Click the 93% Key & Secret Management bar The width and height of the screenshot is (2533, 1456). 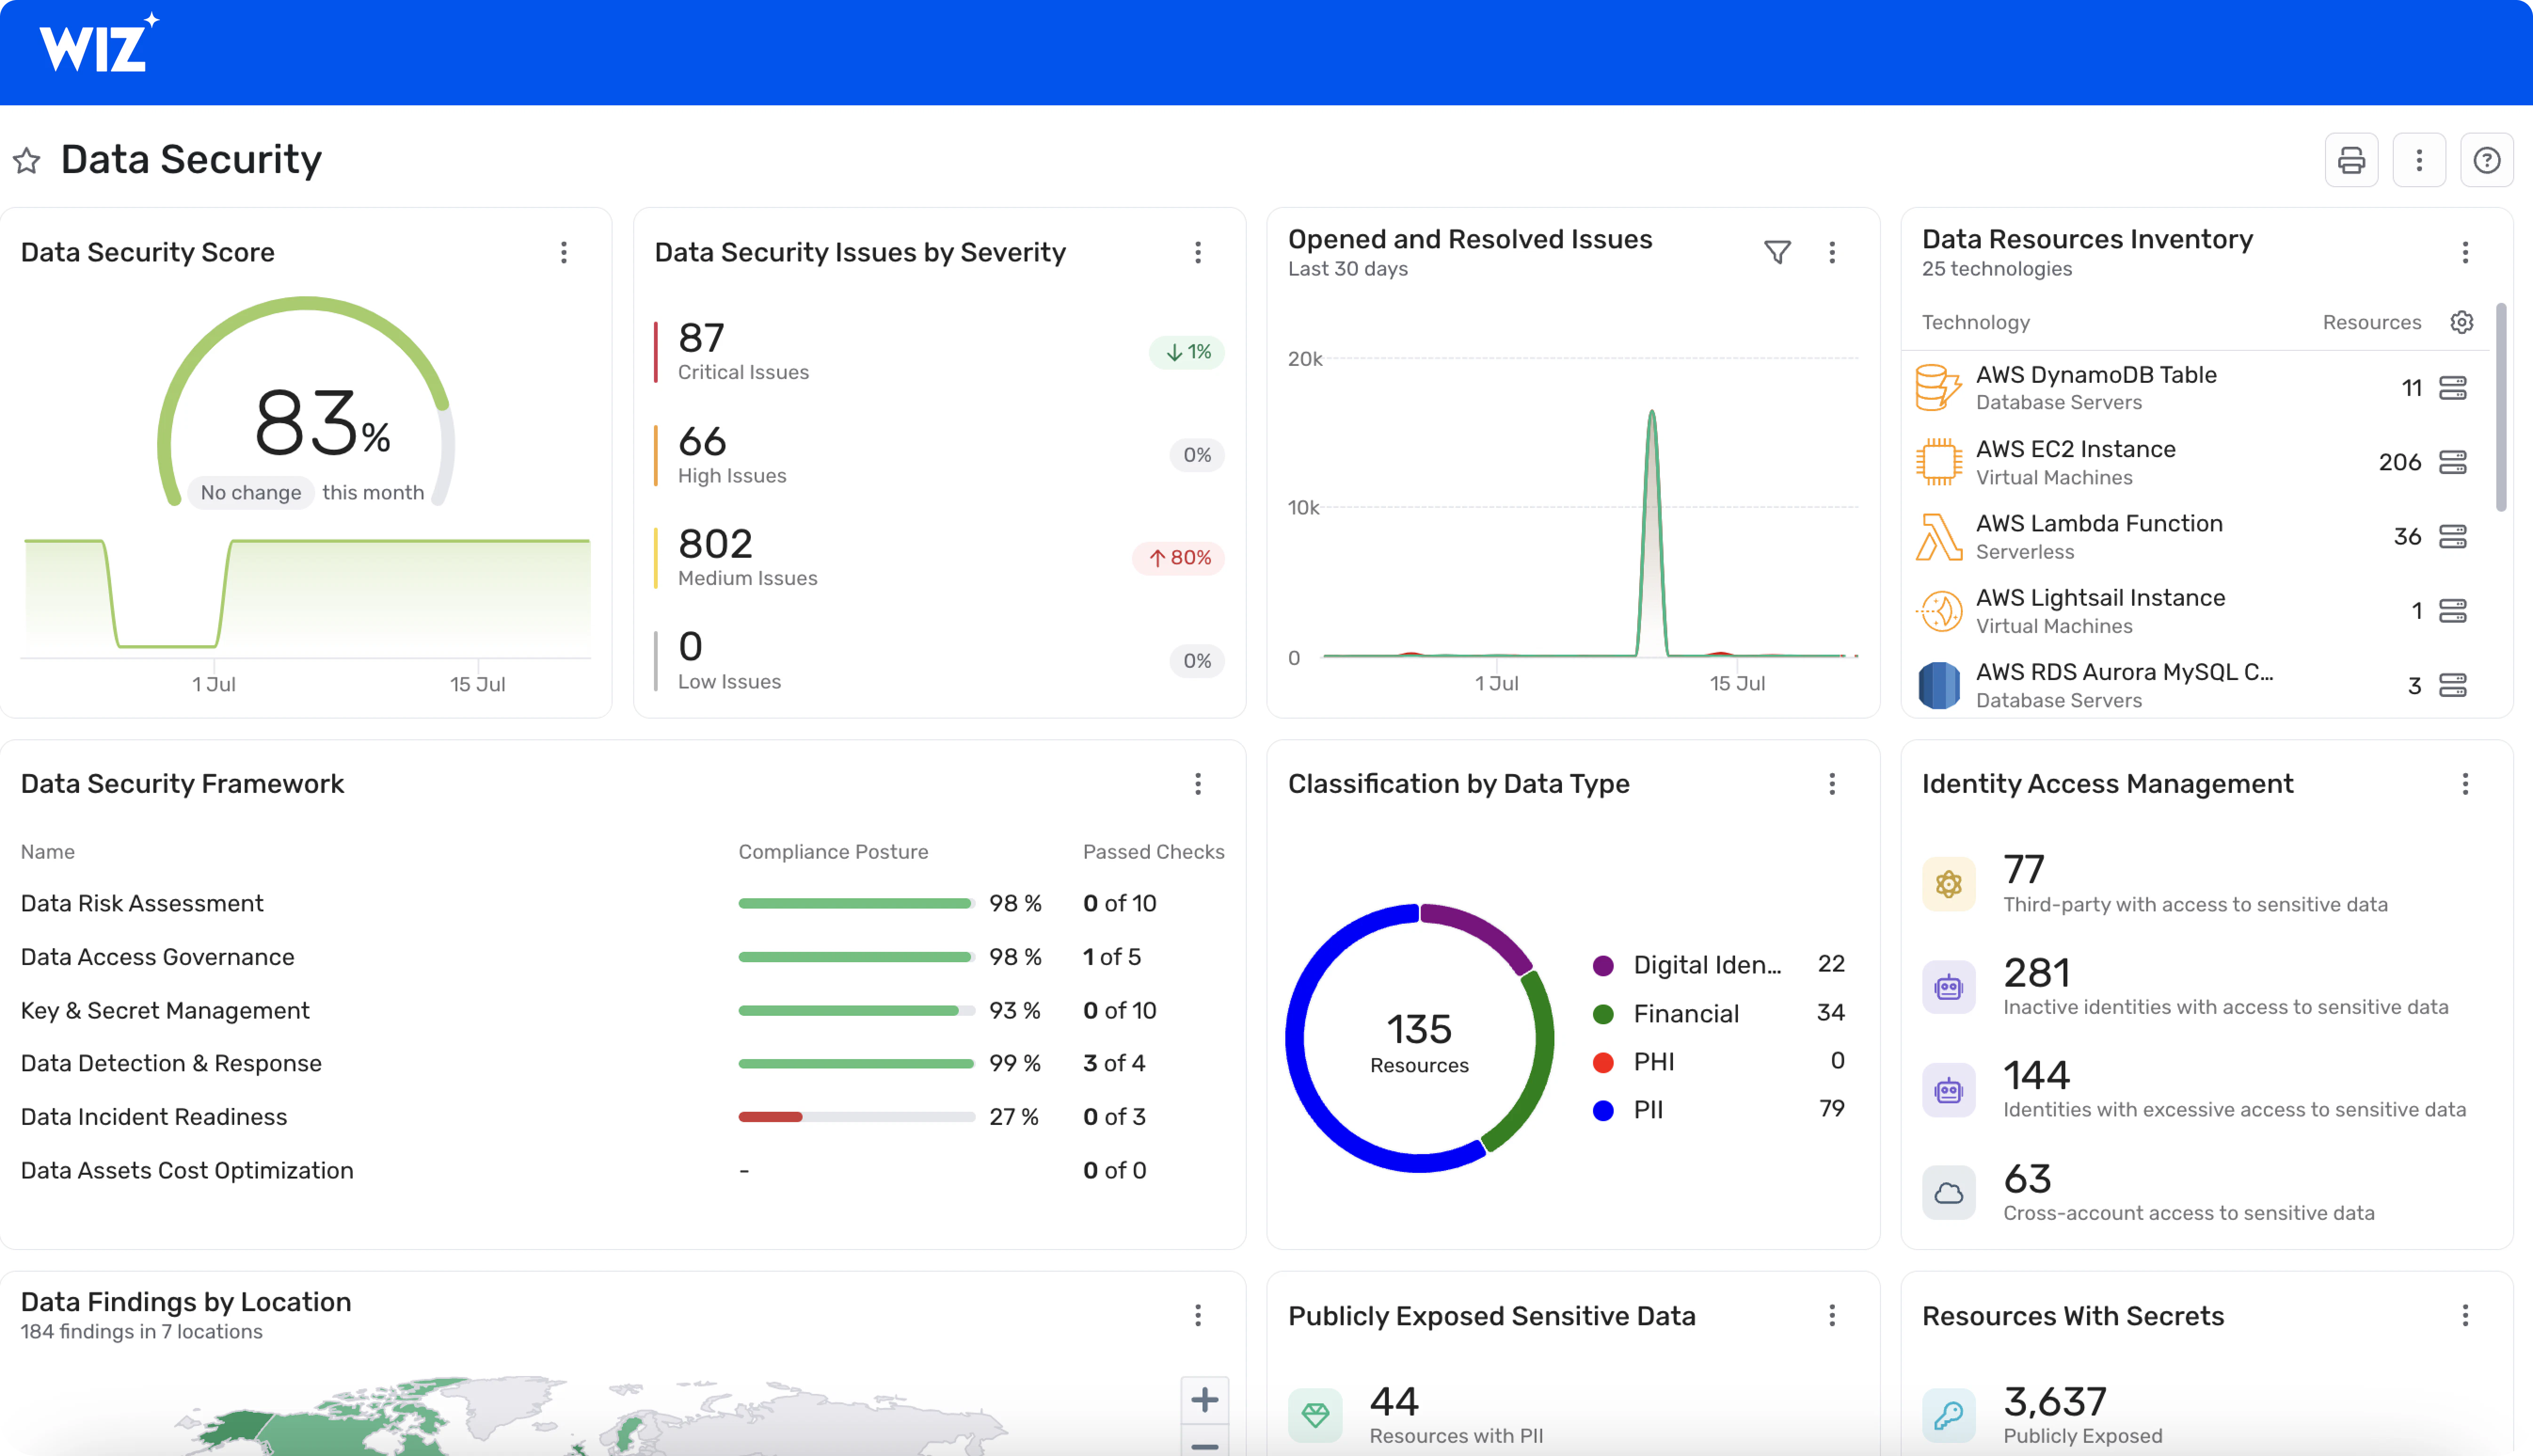(856, 1010)
